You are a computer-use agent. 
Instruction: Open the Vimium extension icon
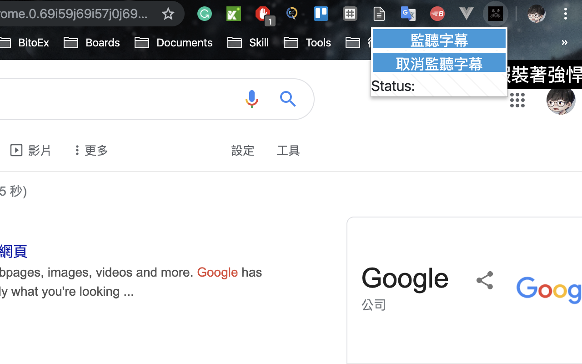(x=466, y=14)
